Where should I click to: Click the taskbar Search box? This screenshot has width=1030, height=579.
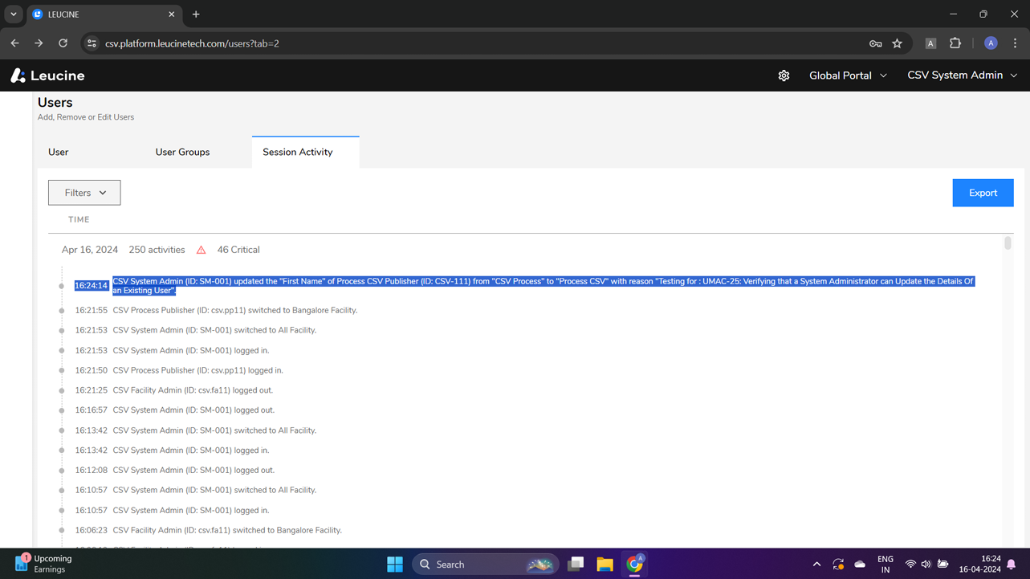(x=485, y=565)
